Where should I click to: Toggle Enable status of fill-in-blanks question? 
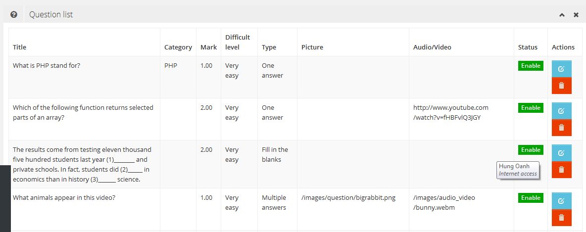click(x=531, y=150)
